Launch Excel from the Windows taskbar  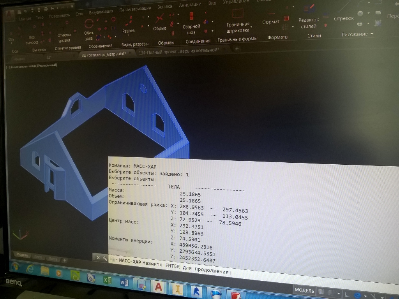[108, 279]
